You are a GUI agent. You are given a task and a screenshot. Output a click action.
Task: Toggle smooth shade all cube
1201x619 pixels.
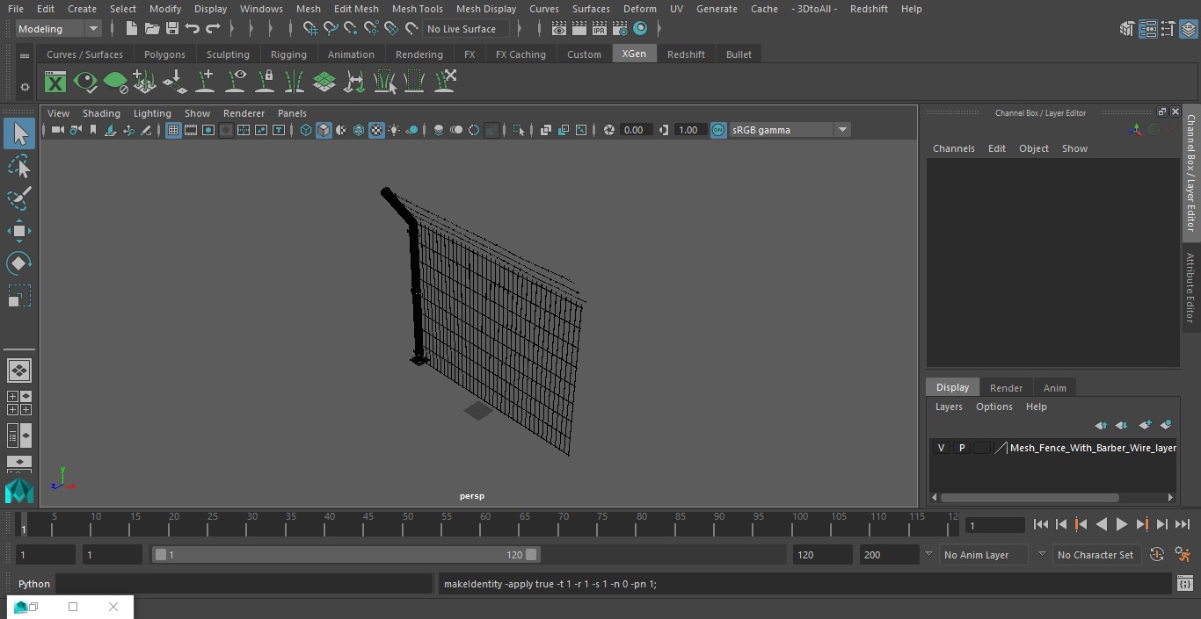pos(324,130)
